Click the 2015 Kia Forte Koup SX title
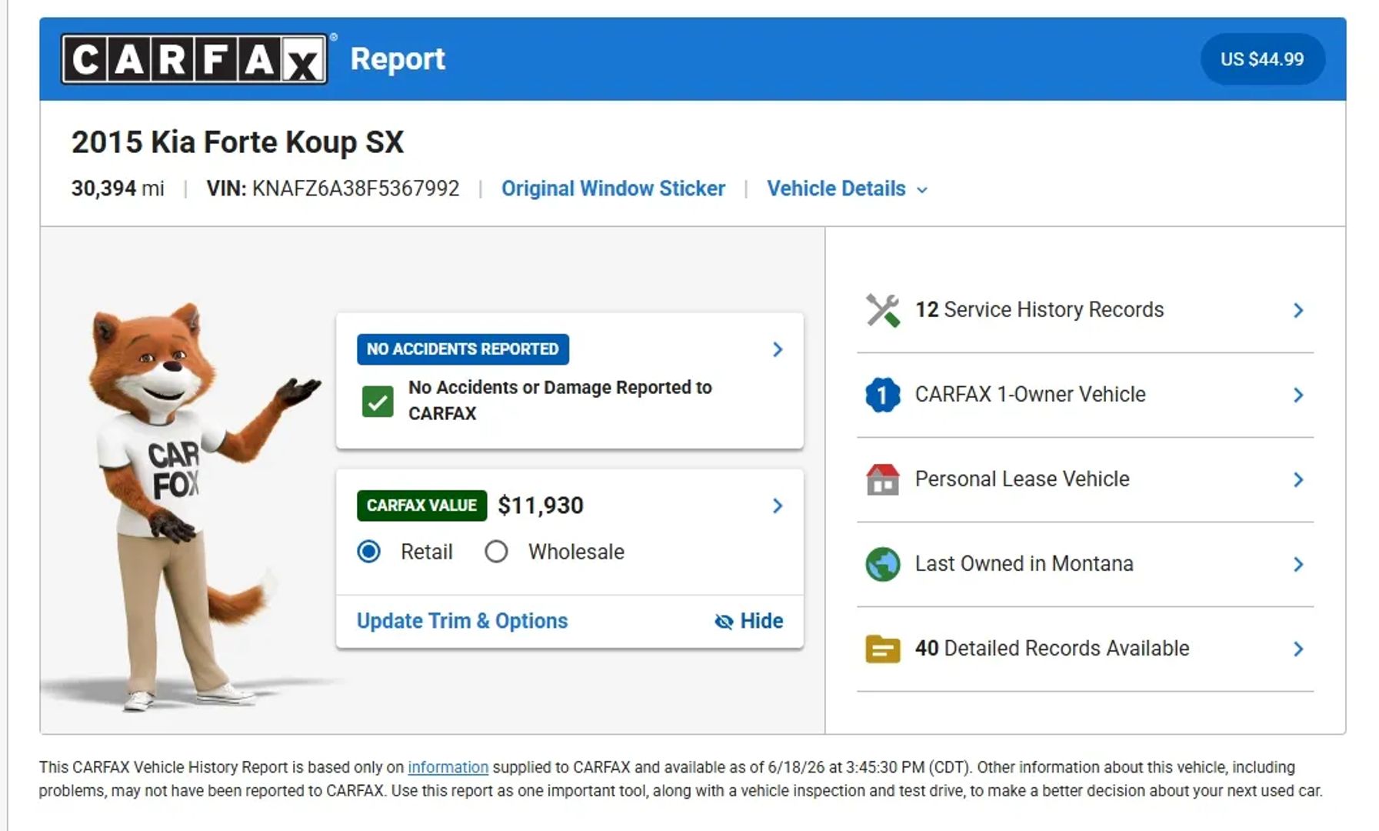1379x831 pixels. pyautogui.click(x=238, y=142)
